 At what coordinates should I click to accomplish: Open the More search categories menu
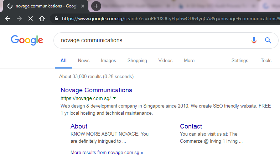point(189,61)
